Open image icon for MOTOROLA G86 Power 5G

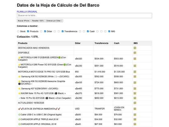click(135, 66)
